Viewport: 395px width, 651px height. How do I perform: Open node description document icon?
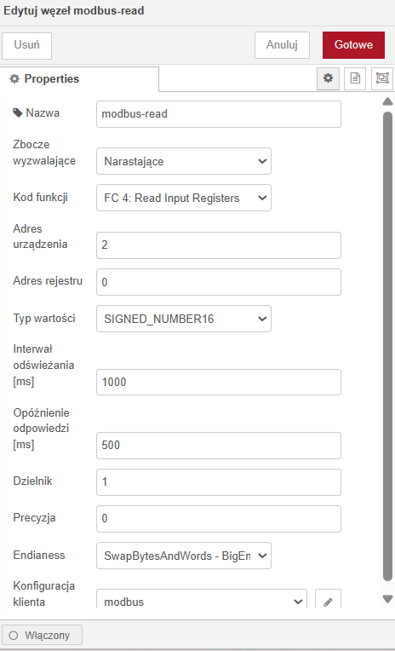click(x=355, y=78)
